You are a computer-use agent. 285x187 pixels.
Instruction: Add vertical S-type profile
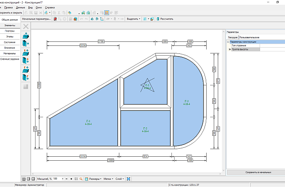click(x=26, y=61)
